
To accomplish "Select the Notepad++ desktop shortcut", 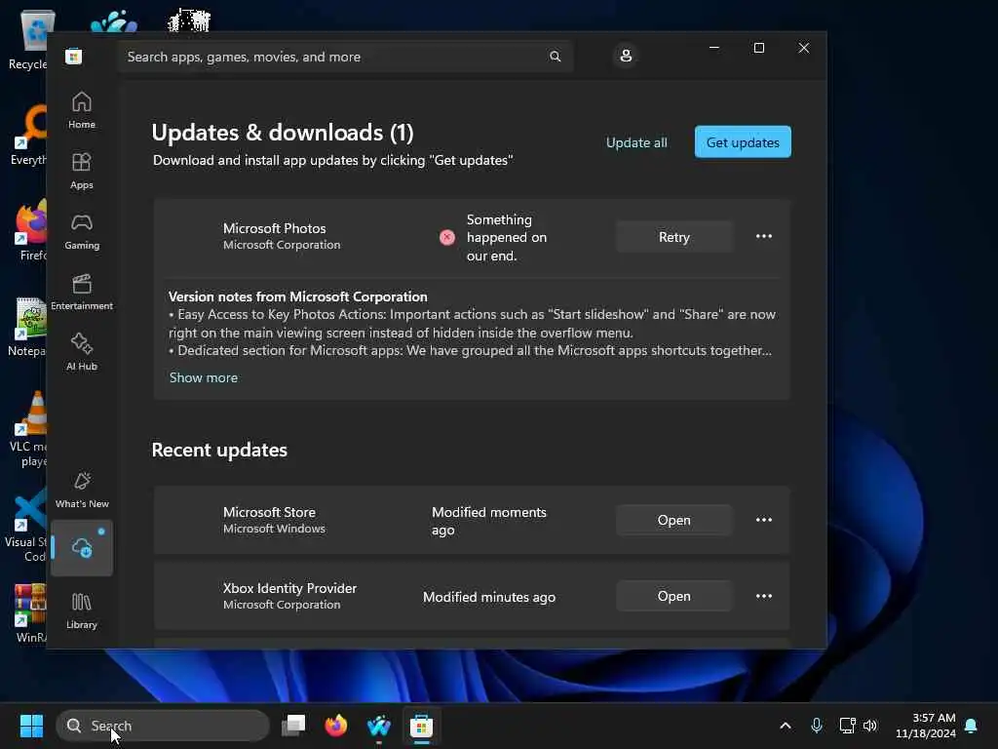I will click(x=26, y=327).
